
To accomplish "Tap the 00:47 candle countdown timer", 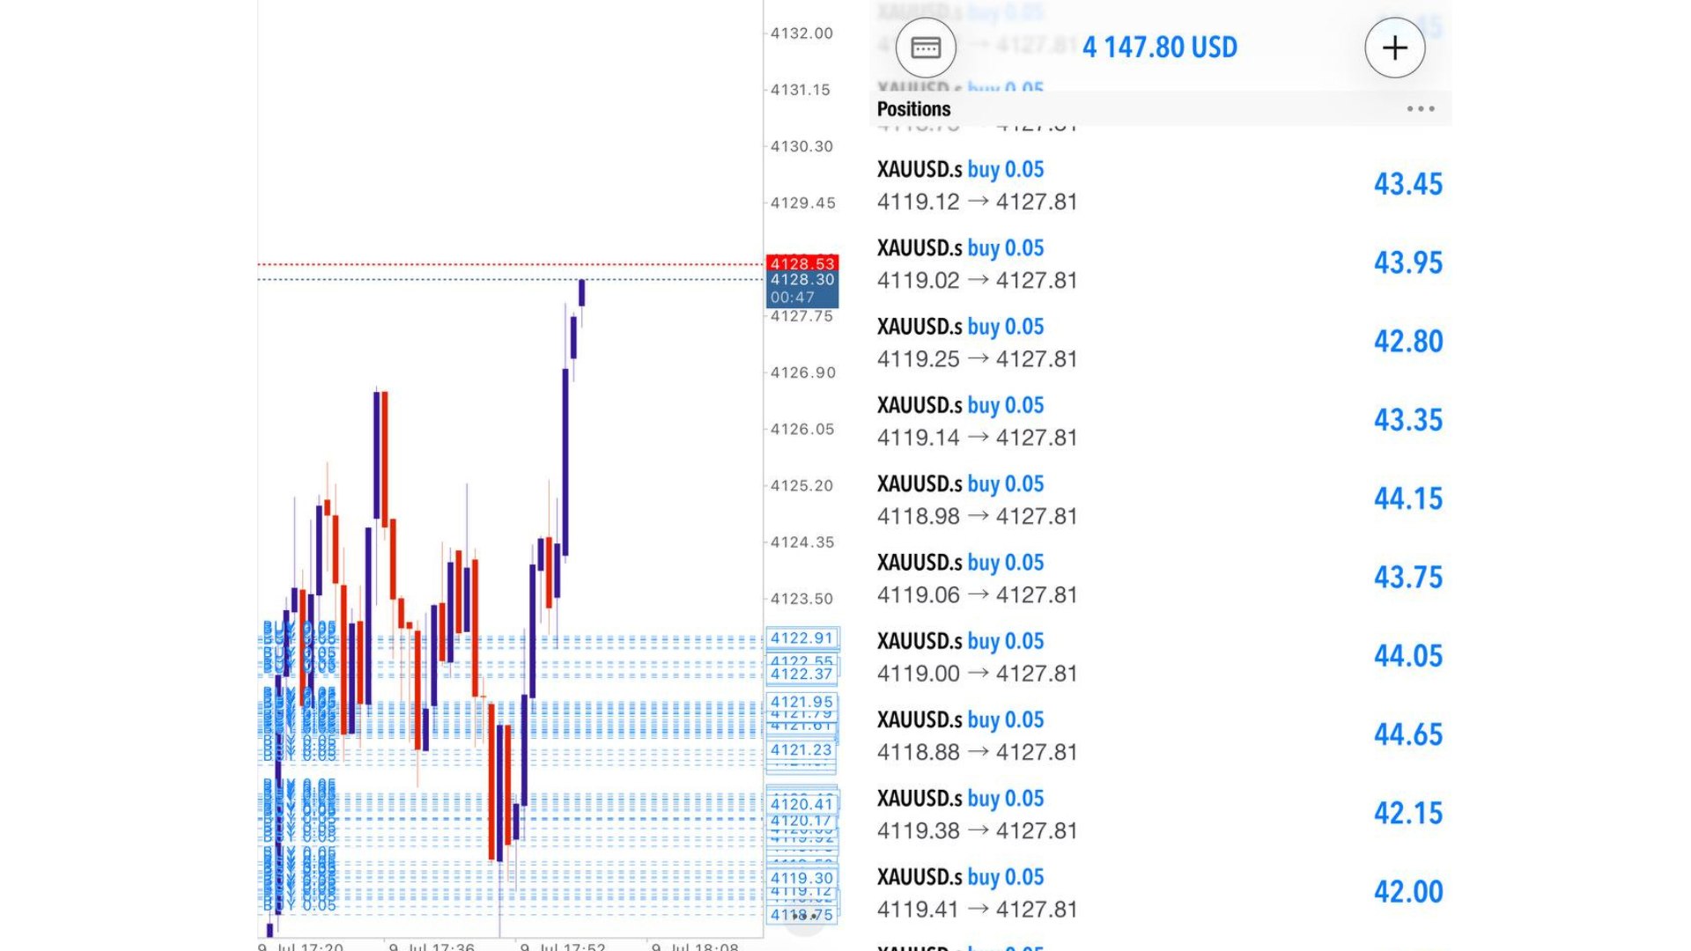I will point(793,298).
